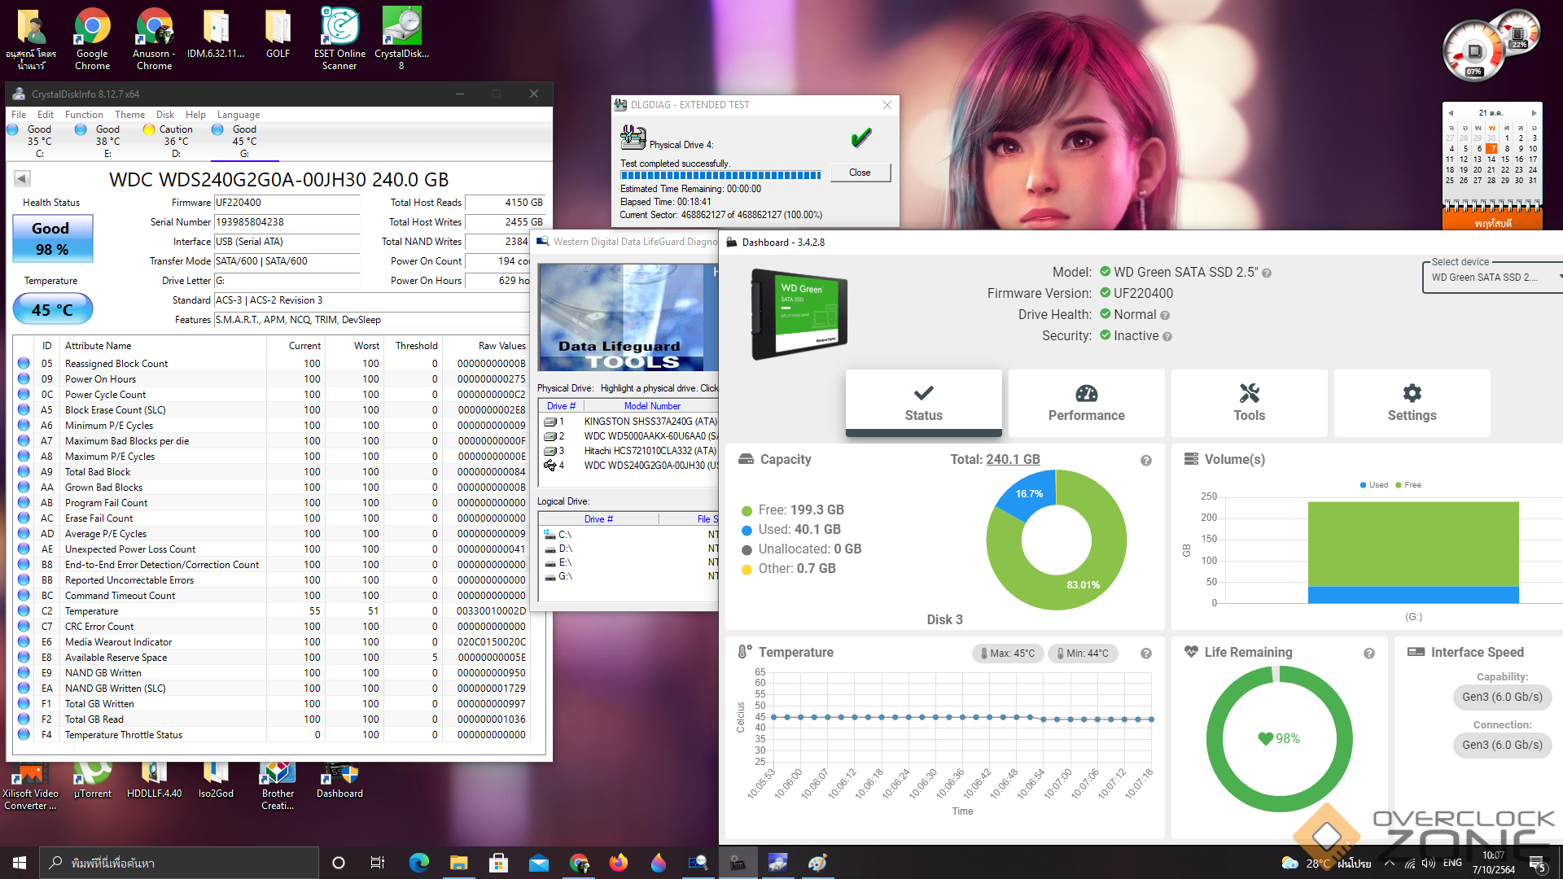Go to next month in calendar widget
The width and height of the screenshot is (1563, 879).
tap(1534, 113)
